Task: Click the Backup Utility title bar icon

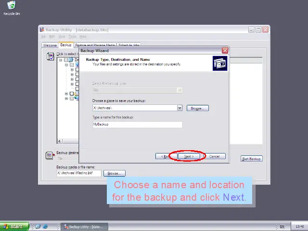Action: [x=42, y=30]
